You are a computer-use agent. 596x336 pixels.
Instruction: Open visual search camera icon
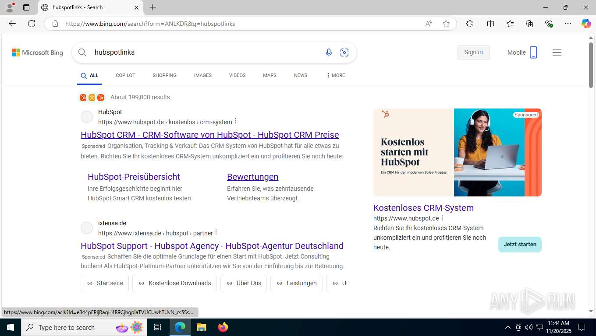point(344,52)
